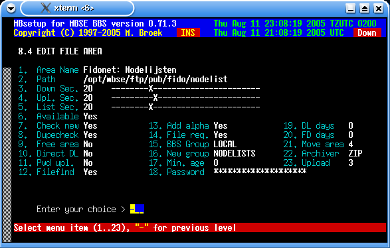The height and width of the screenshot is (248, 390).
Task: Open the New group 'NODELISTS' value
Action: (x=235, y=154)
